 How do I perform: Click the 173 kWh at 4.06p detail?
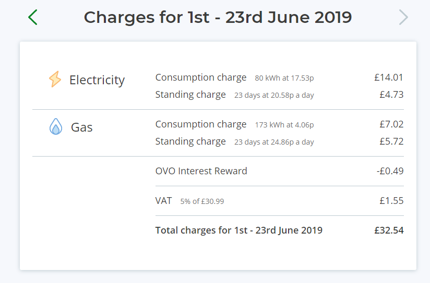pos(284,125)
